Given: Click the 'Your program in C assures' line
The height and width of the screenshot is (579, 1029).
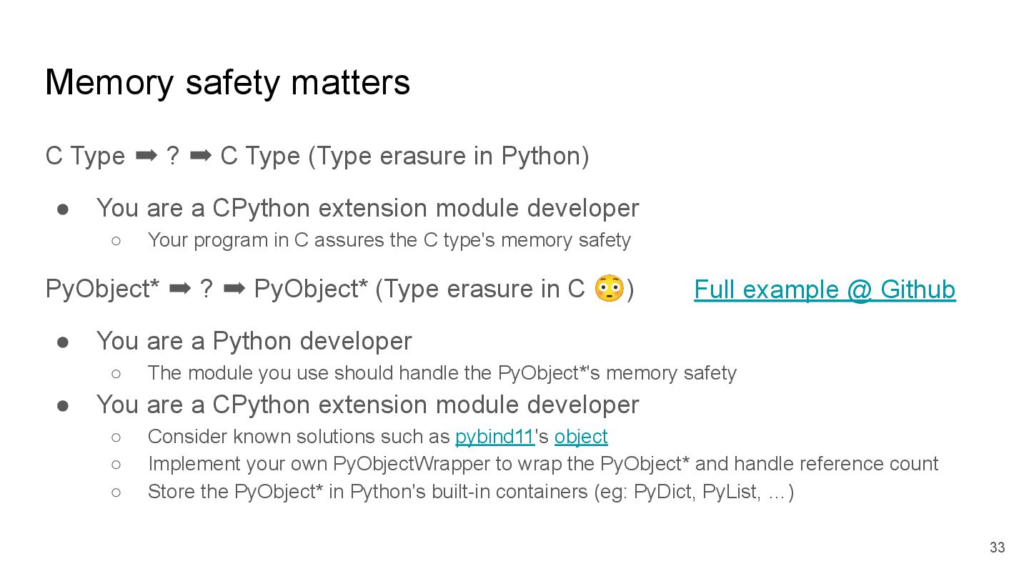Looking at the screenshot, I should coord(389,240).
